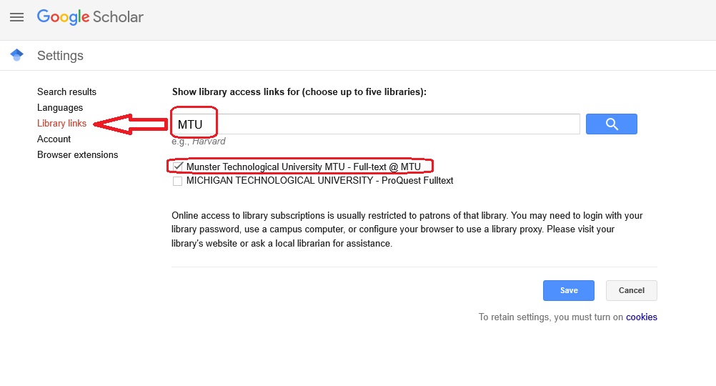Click the library search input field
The width and height of the screenshot is (716, 386).
(x=376, y=124)
